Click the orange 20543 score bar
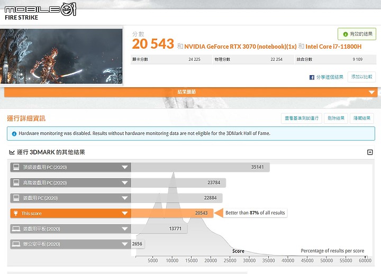 (172, 213)
